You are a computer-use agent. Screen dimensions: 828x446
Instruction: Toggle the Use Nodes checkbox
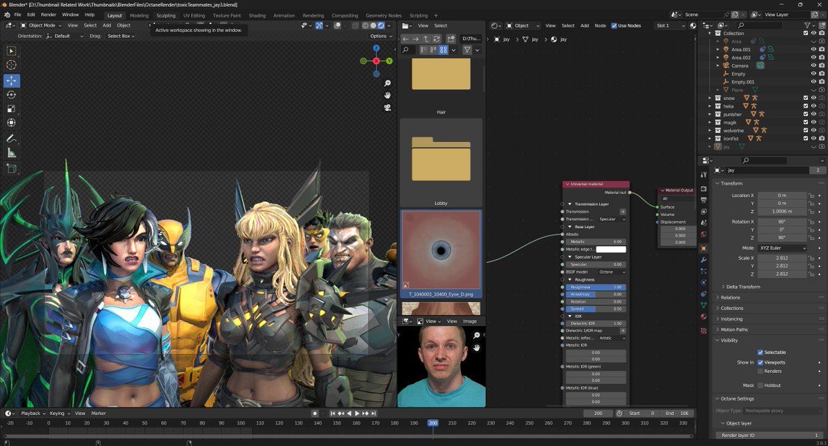coord(614,26)
